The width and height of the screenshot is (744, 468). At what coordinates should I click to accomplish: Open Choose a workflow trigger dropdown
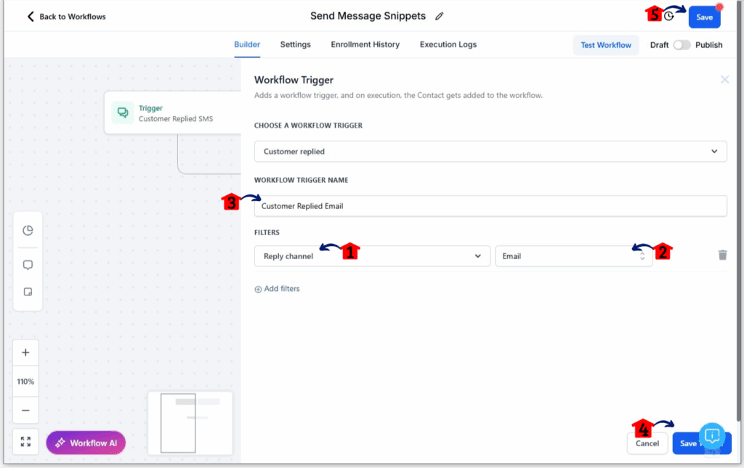pos(490,152)
